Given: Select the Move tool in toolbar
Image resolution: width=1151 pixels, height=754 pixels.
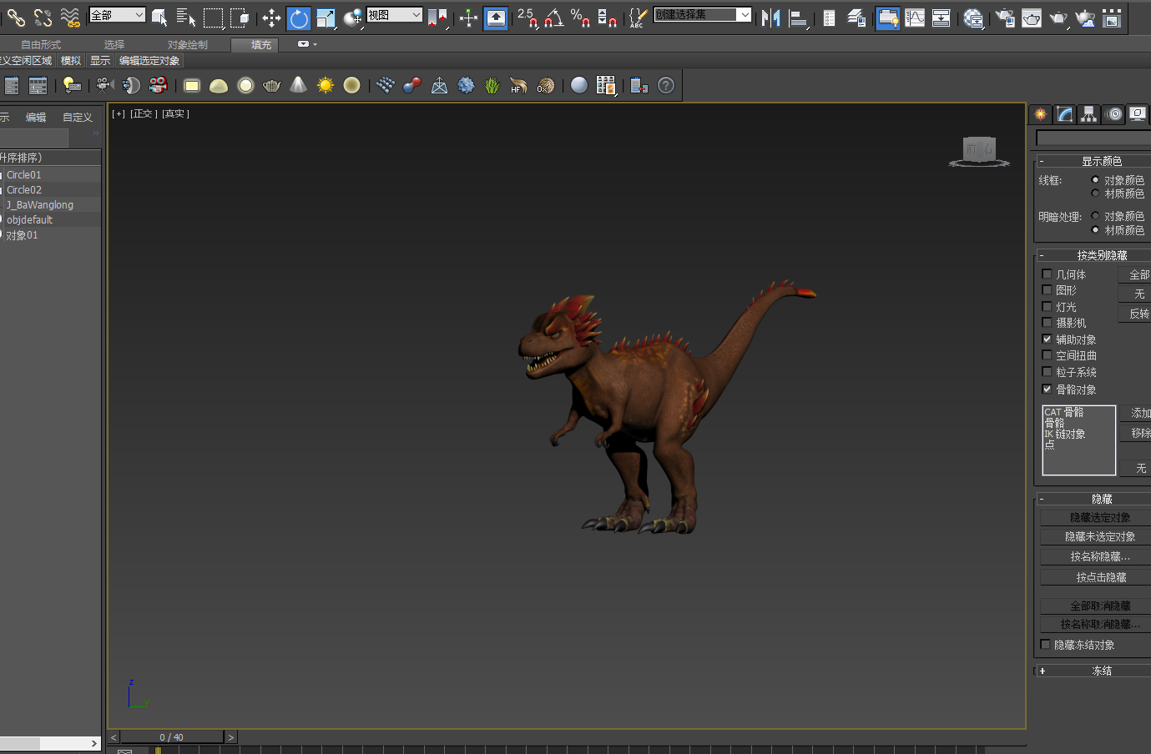Looking at the screenshot, I should click(x=271, y=18).
